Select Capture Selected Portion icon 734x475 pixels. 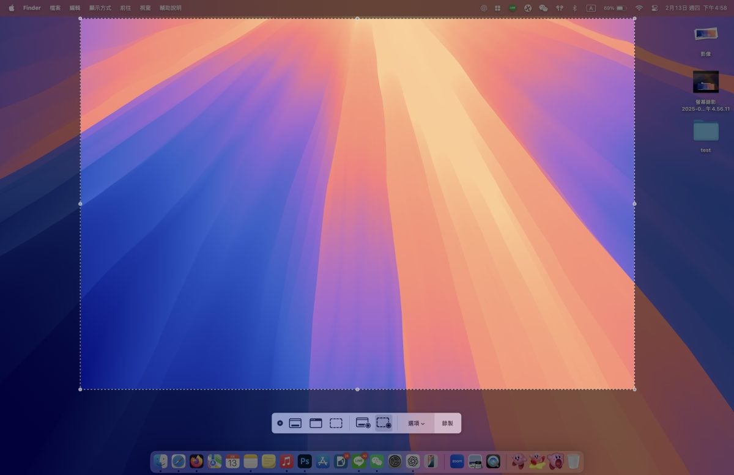coord(336,423)
